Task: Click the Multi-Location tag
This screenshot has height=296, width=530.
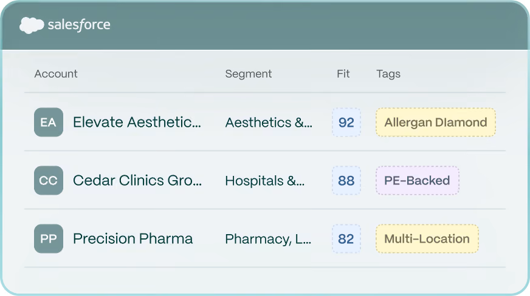Action: (427, 239)
